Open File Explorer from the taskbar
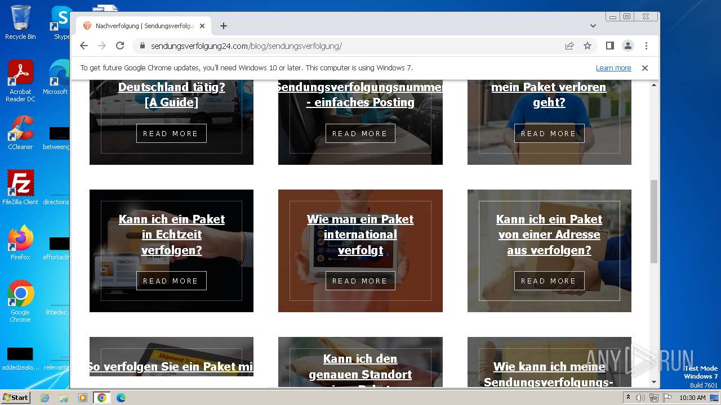This screenshot has width=721, height=405. (64, 398)
